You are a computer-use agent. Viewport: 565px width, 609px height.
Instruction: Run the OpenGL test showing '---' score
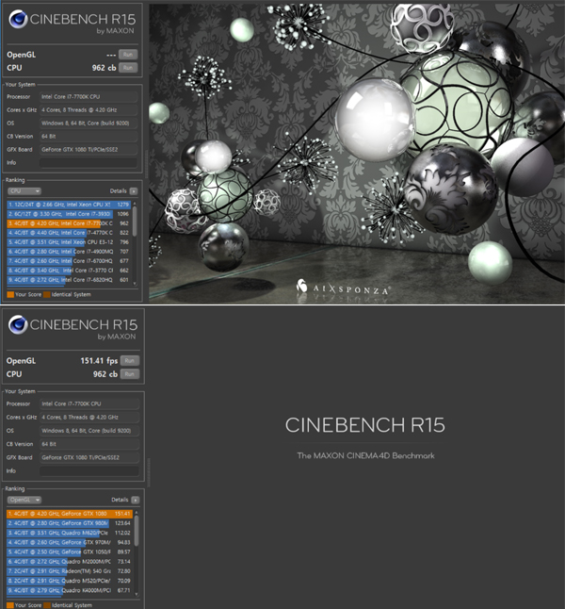[x=128, y=55]
